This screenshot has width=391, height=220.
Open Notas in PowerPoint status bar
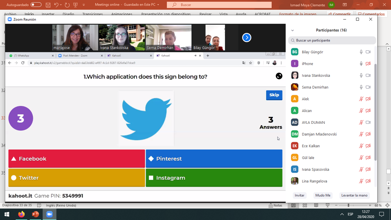[276, 205]
